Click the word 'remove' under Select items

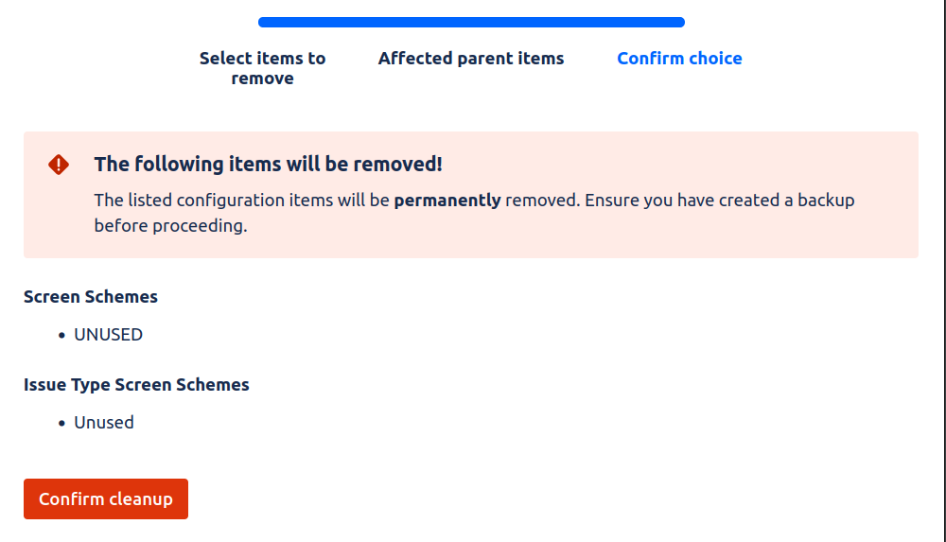[262, 79]
